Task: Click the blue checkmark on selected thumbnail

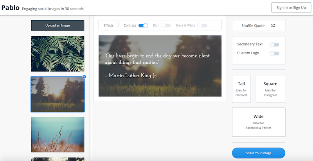Action: point(84,77)
